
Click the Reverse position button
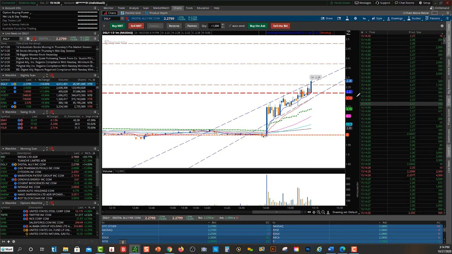pos(174,26)
